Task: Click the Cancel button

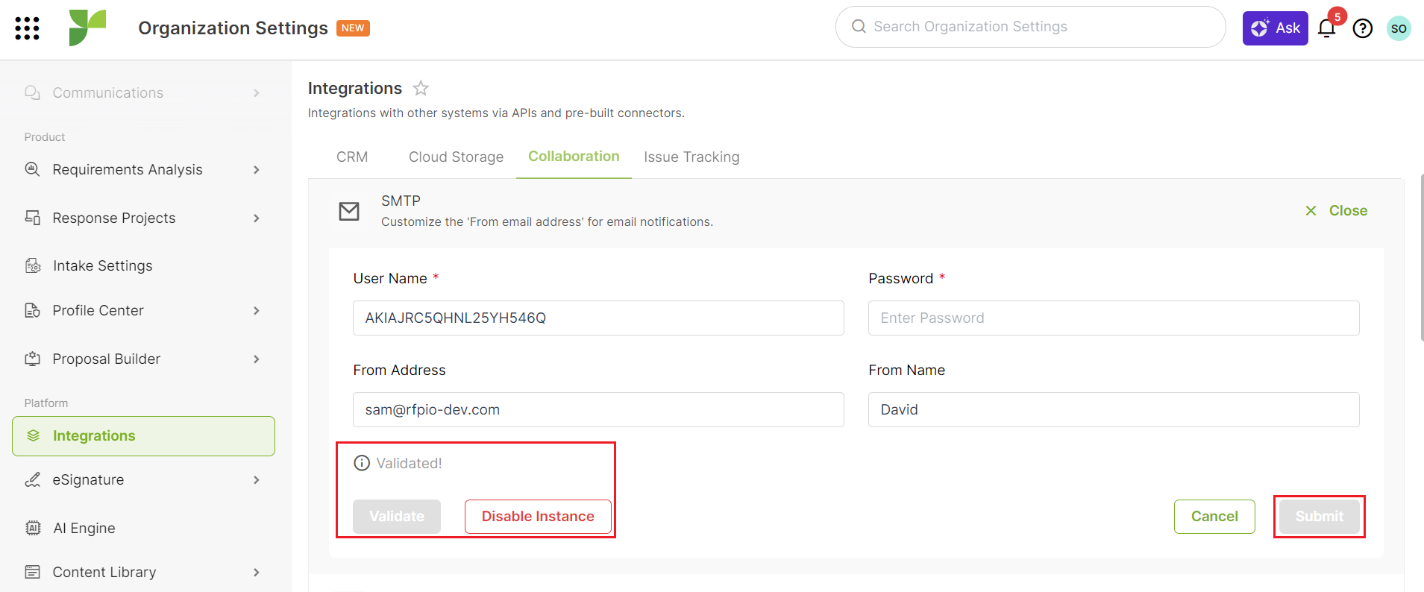Action: pos(1214,517)
